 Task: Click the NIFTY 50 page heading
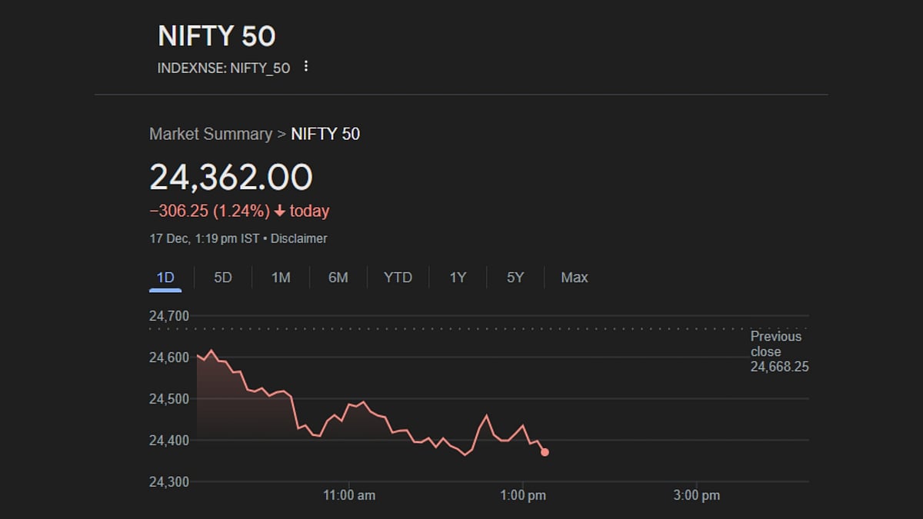tap(216, 36)
